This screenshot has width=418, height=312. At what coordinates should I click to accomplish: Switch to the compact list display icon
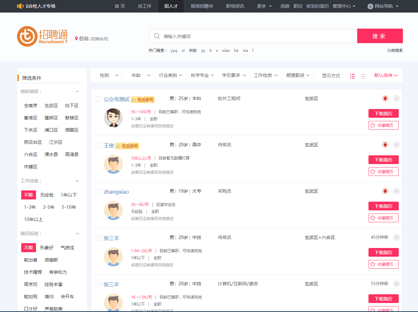363,76
